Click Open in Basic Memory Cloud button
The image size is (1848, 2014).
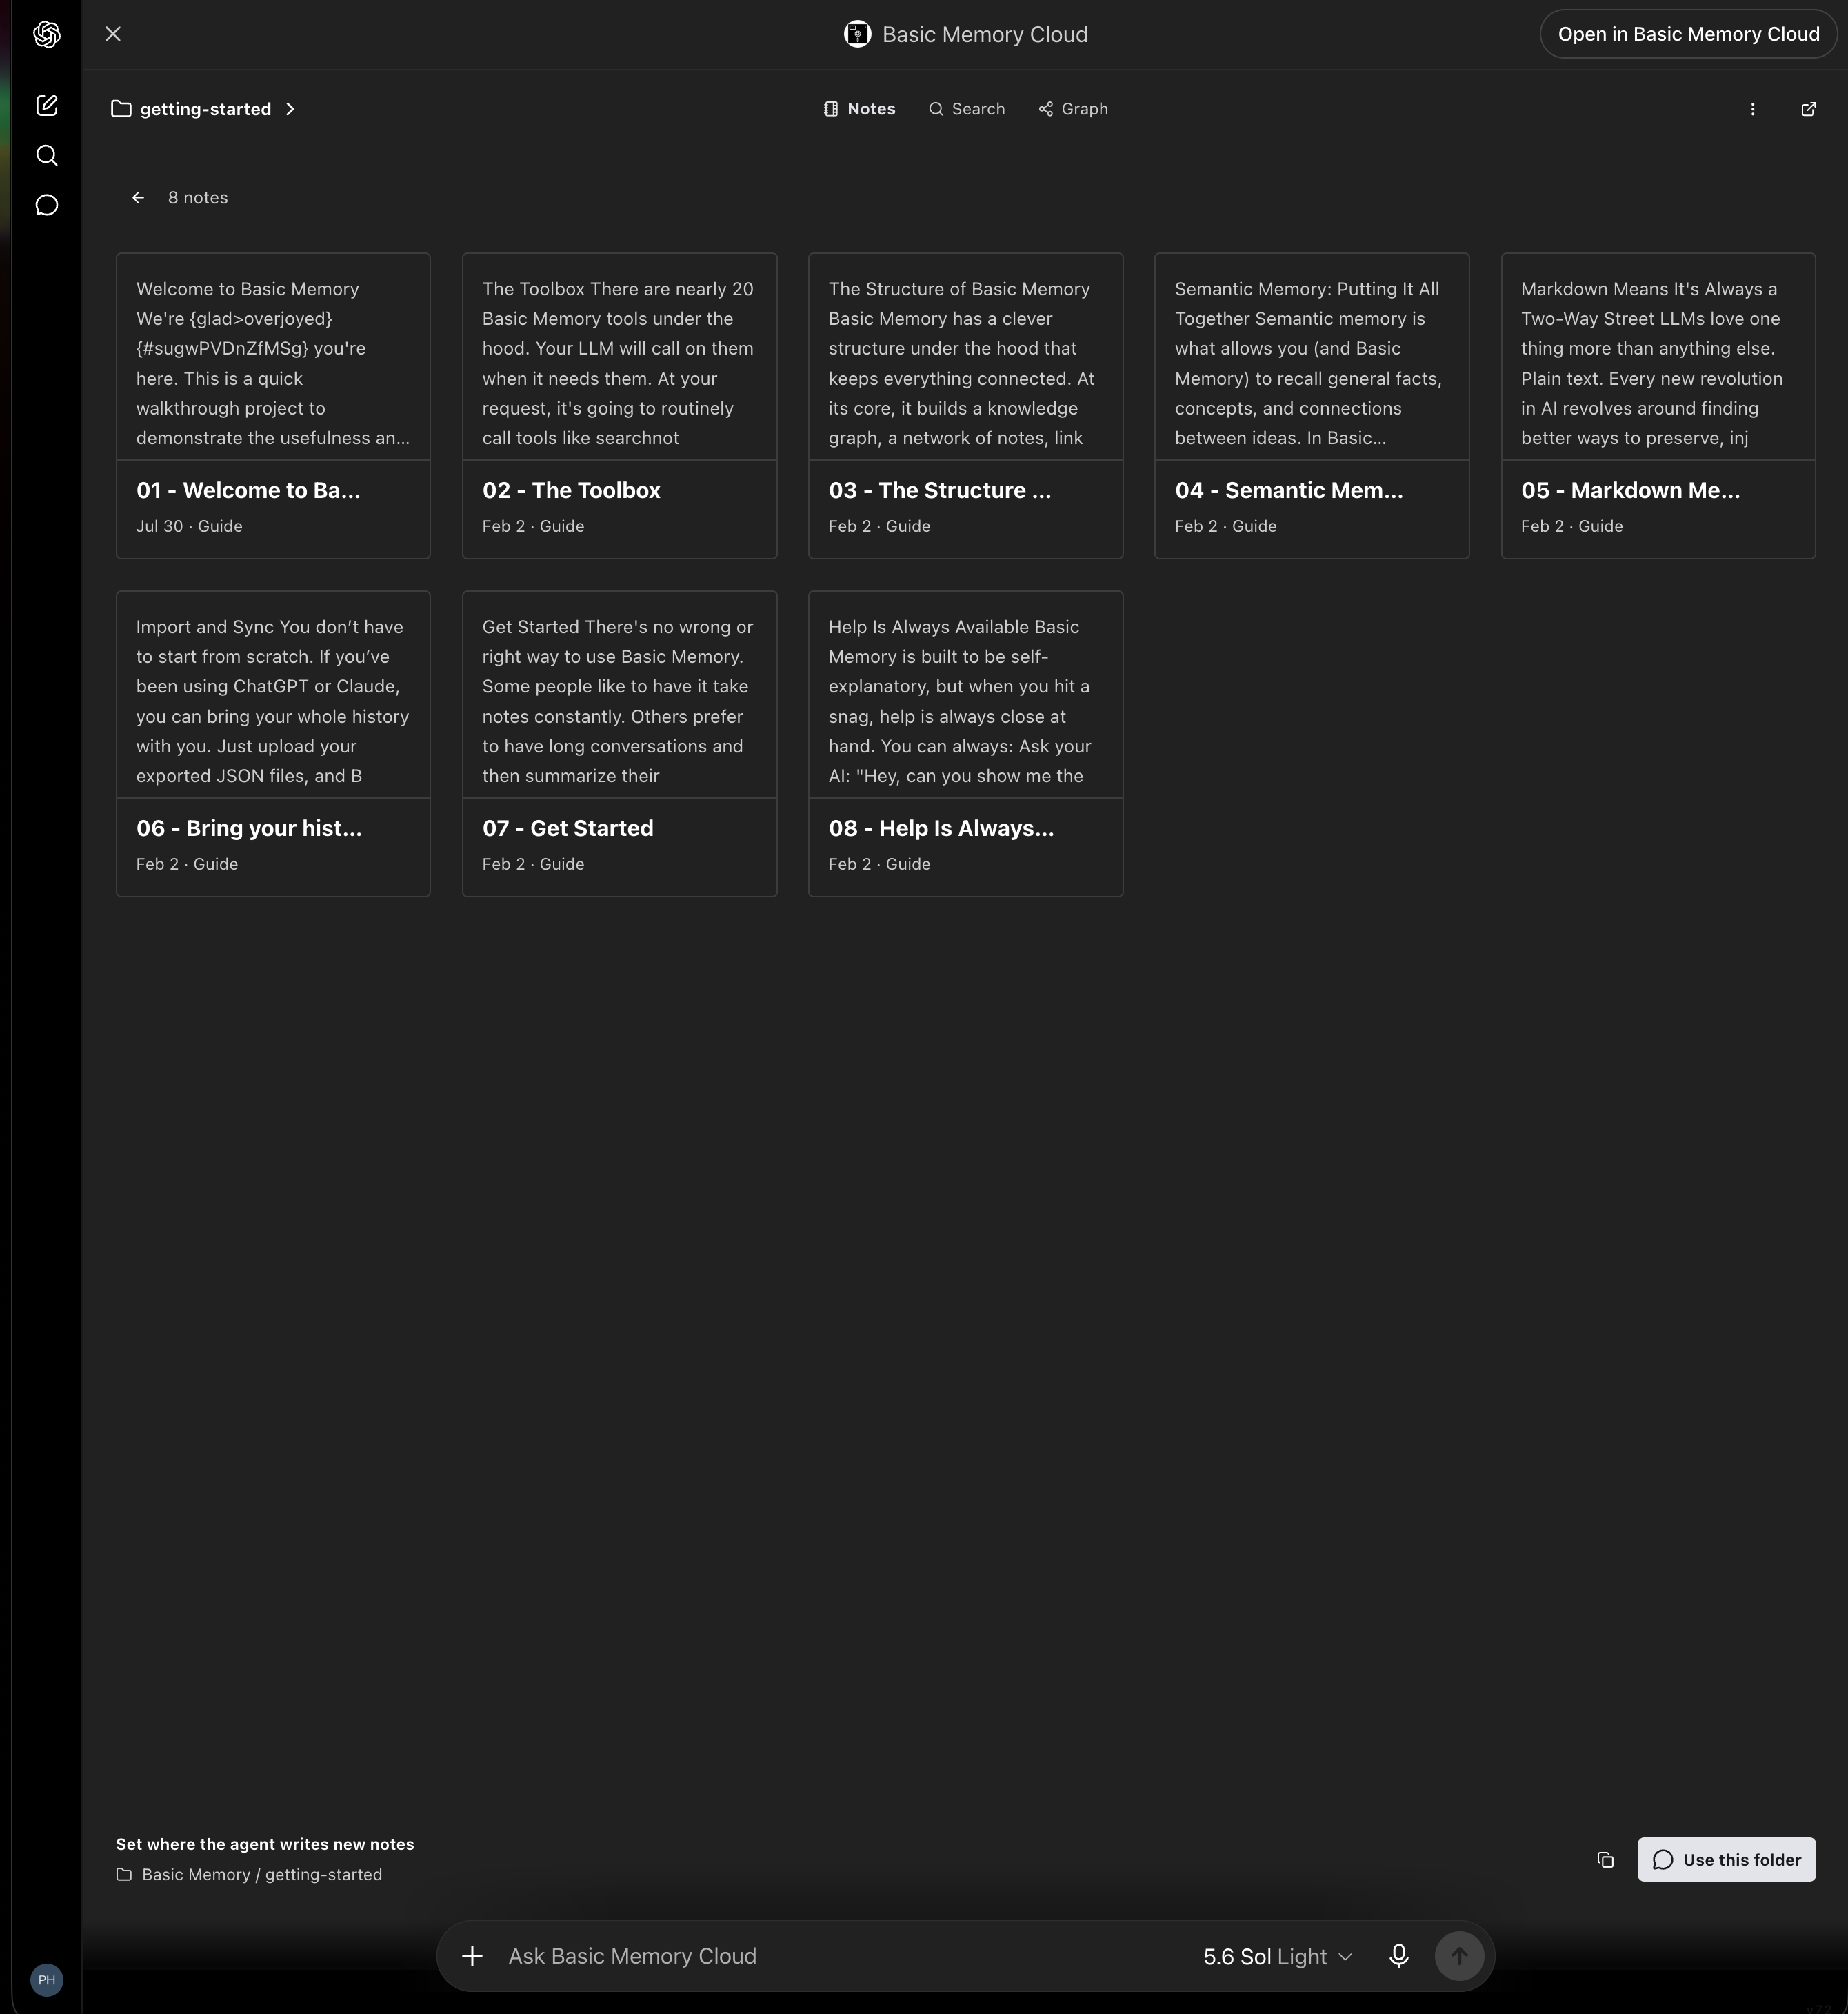pos(1688,34)
